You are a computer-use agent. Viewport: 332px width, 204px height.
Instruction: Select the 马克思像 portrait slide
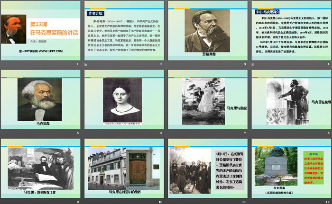[x=41, y=99]
